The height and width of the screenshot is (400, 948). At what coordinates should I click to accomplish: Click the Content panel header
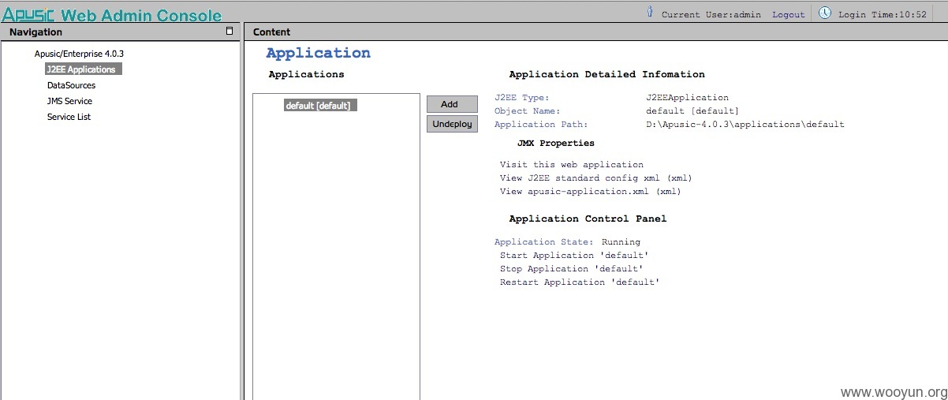[x=595, y=32]
